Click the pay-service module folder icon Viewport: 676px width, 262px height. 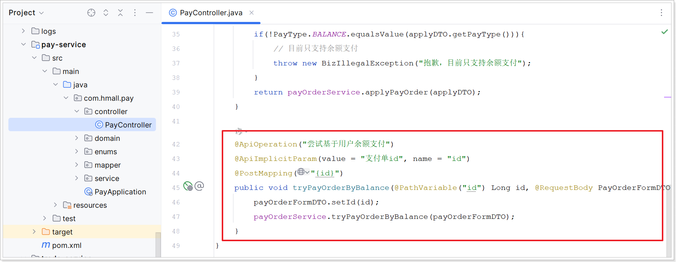35,45
